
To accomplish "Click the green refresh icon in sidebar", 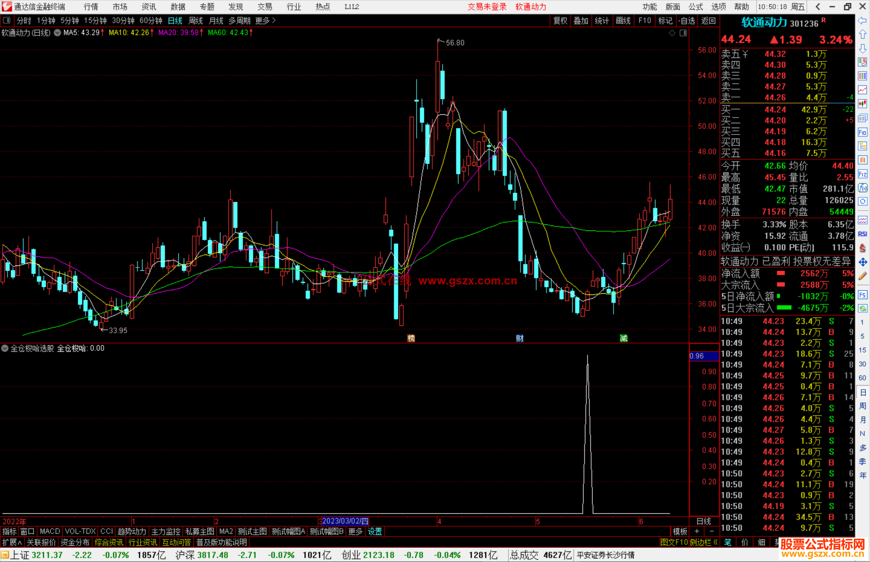I will click(862, 309).
